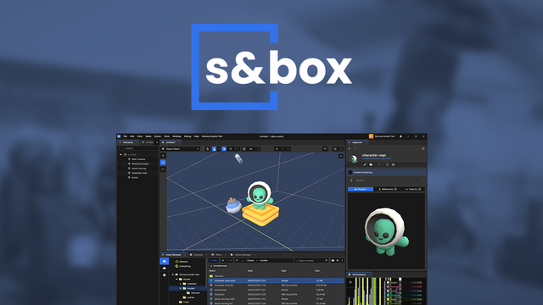543x305 pixels.
Task: Click the folder icon under character-oopi title
Action: tap(371, 164)
